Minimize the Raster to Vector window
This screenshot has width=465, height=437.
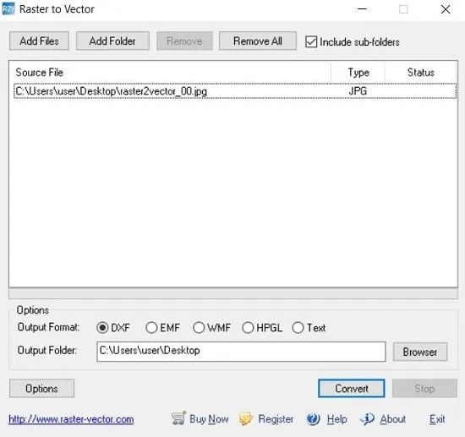[x=362, y=9]
